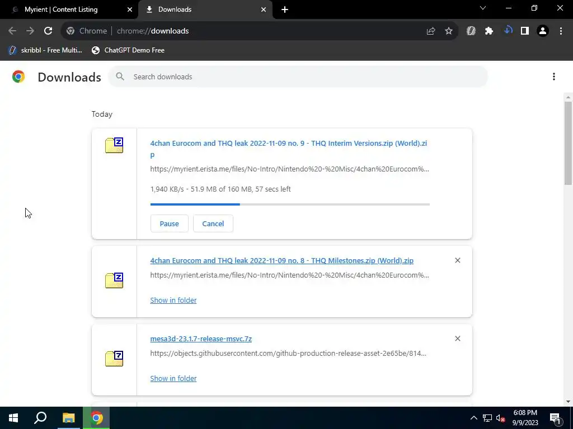Remove mesa3d-23.1.7 download from list
Screen dimensions: 573x429
[458, 339]
